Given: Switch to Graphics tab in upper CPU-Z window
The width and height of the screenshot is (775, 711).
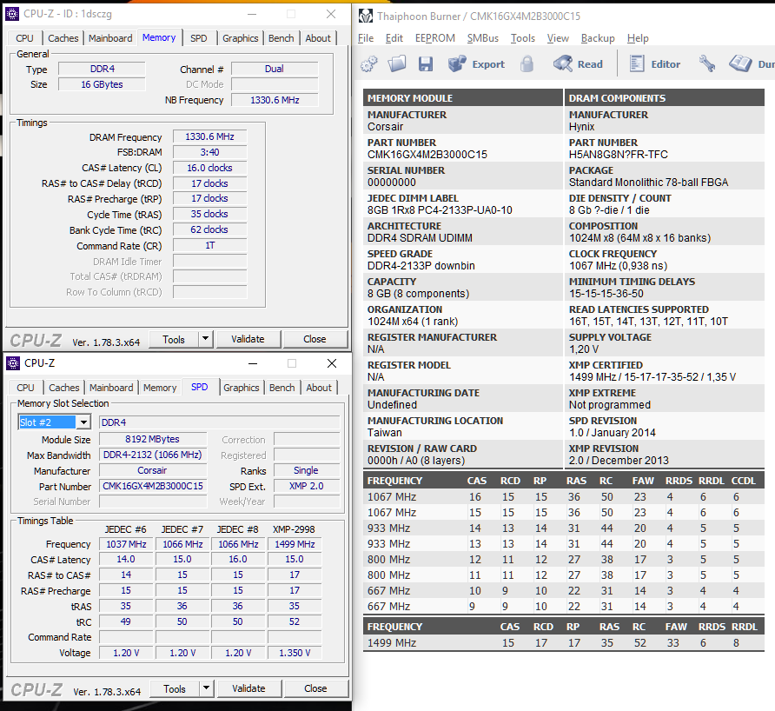Looking at the screenshot, I should point(240,38).
